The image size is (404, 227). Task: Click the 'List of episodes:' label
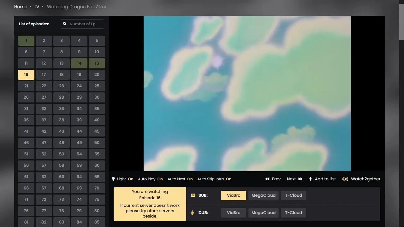tap(34, 24)
